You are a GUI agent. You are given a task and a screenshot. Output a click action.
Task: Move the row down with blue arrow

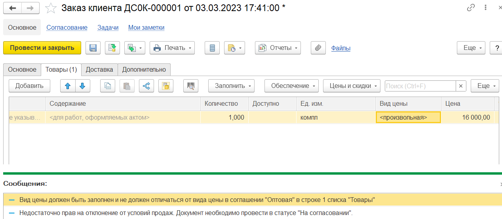tap(82, 86)
